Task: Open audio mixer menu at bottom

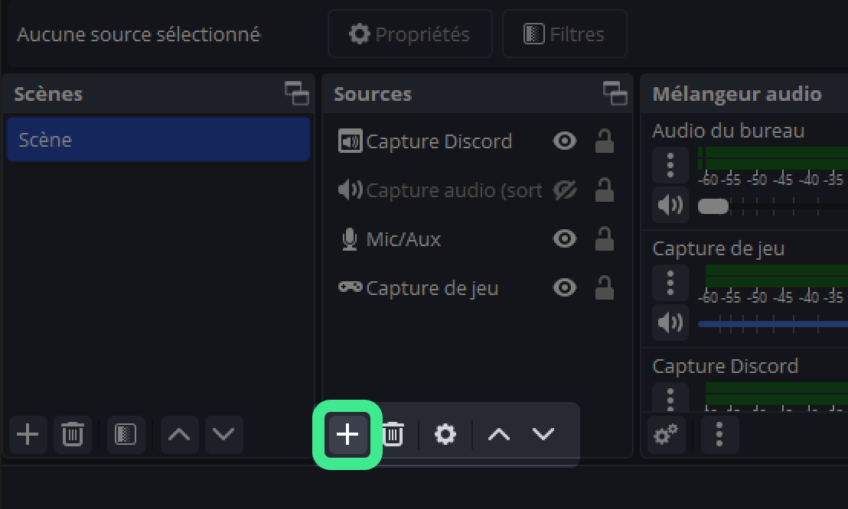Action: pyautogui.click(x=719, y=434)
